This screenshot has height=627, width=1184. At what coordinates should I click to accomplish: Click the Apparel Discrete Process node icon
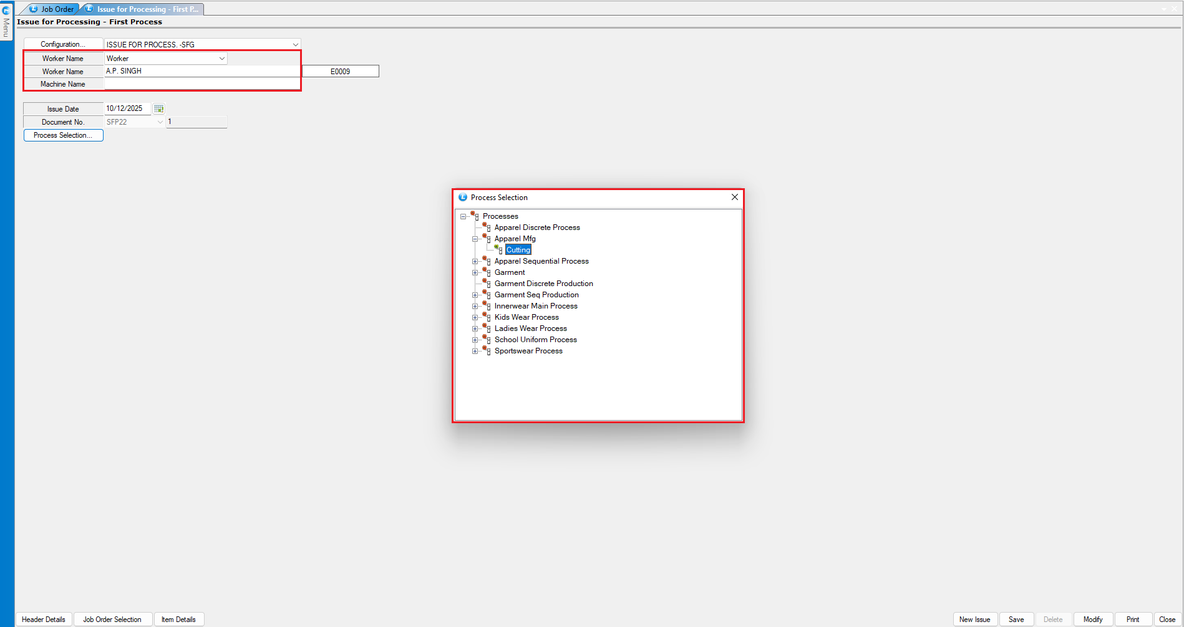(x=487, y=227)
